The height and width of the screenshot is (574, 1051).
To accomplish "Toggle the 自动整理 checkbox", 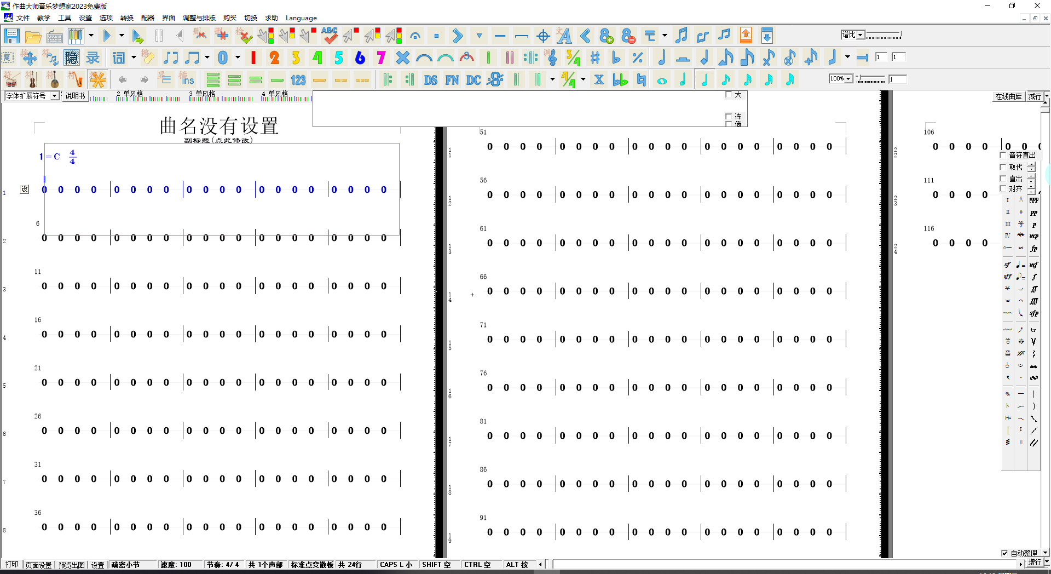I will click(1004, 553).
